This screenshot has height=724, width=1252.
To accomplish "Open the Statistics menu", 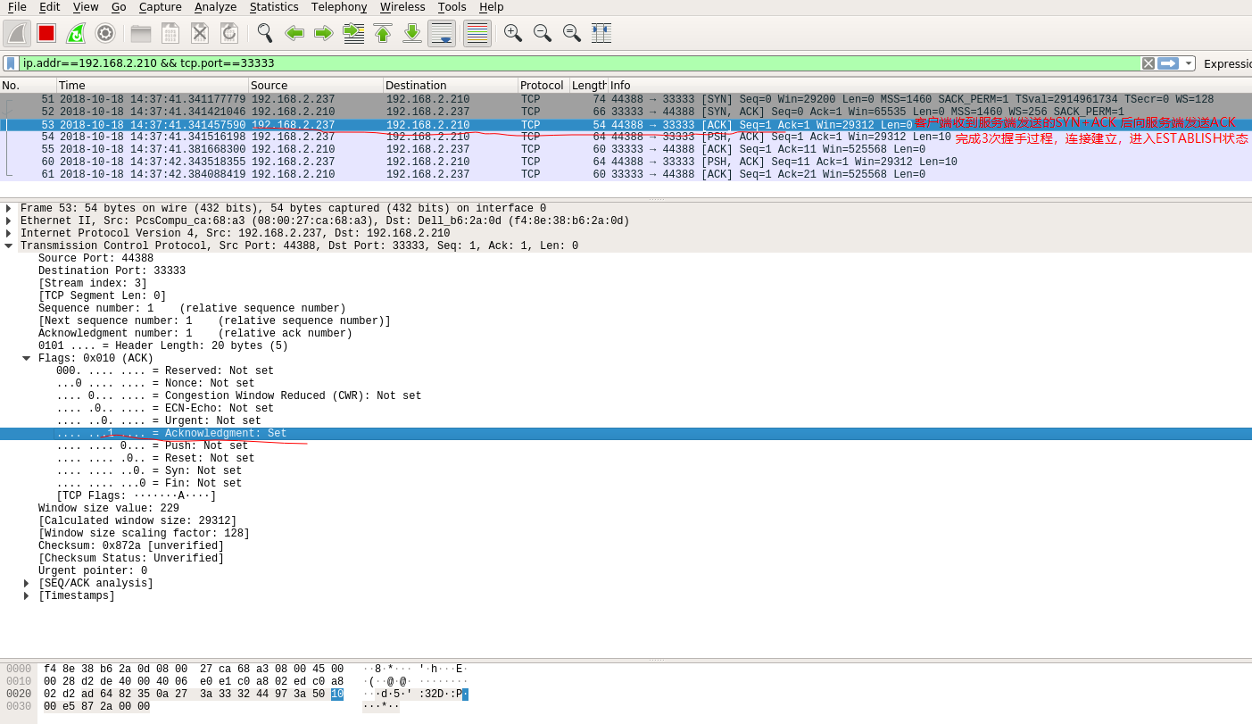I will [x=274, y=7].
